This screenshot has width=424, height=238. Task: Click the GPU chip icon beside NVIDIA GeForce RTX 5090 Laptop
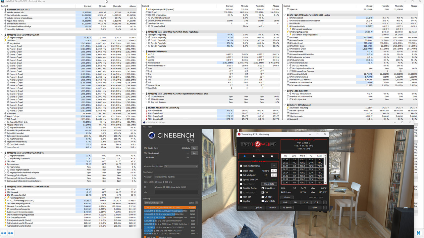pyautogui.click(x=288, y=15)
